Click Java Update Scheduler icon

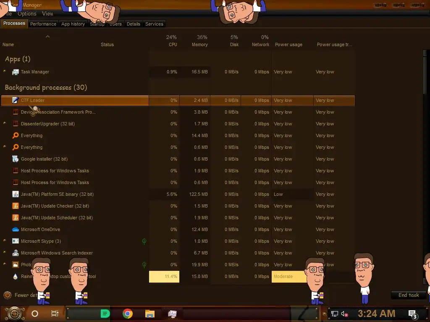point(16,218)
